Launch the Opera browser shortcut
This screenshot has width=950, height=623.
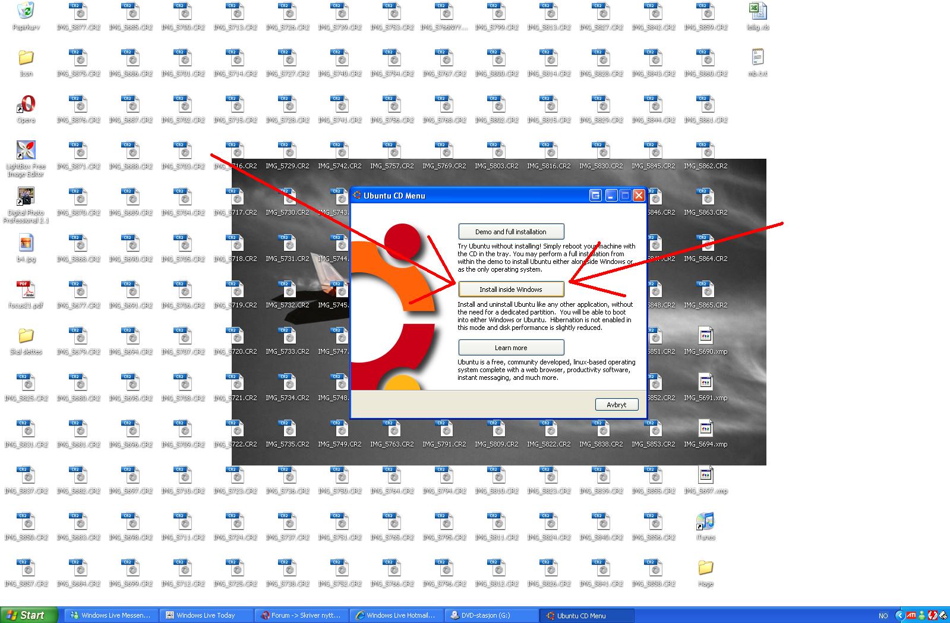(x=26, y=104)
